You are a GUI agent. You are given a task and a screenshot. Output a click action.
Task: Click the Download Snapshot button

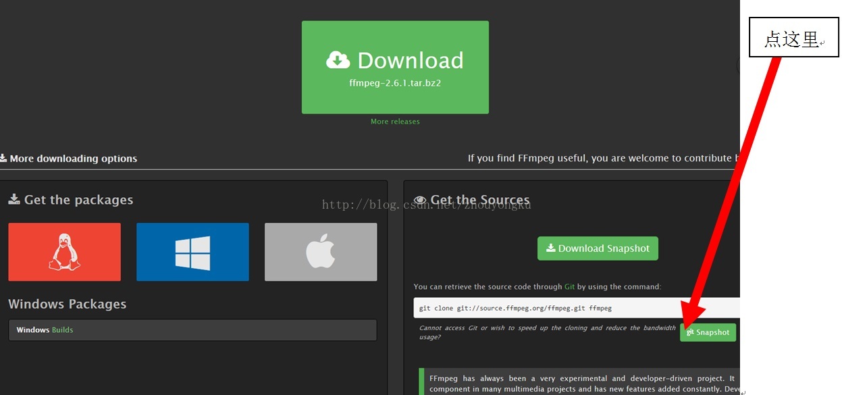click(598, 248)
